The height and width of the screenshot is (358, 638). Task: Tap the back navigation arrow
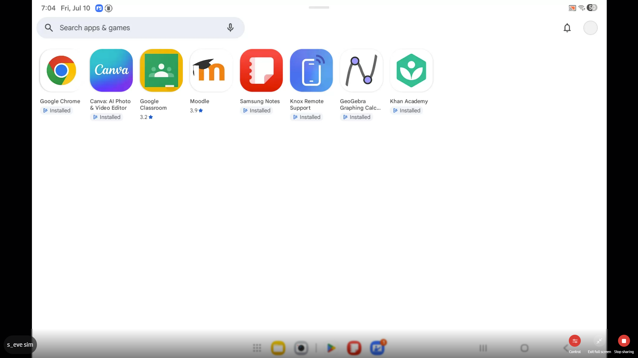coord(565,348)
